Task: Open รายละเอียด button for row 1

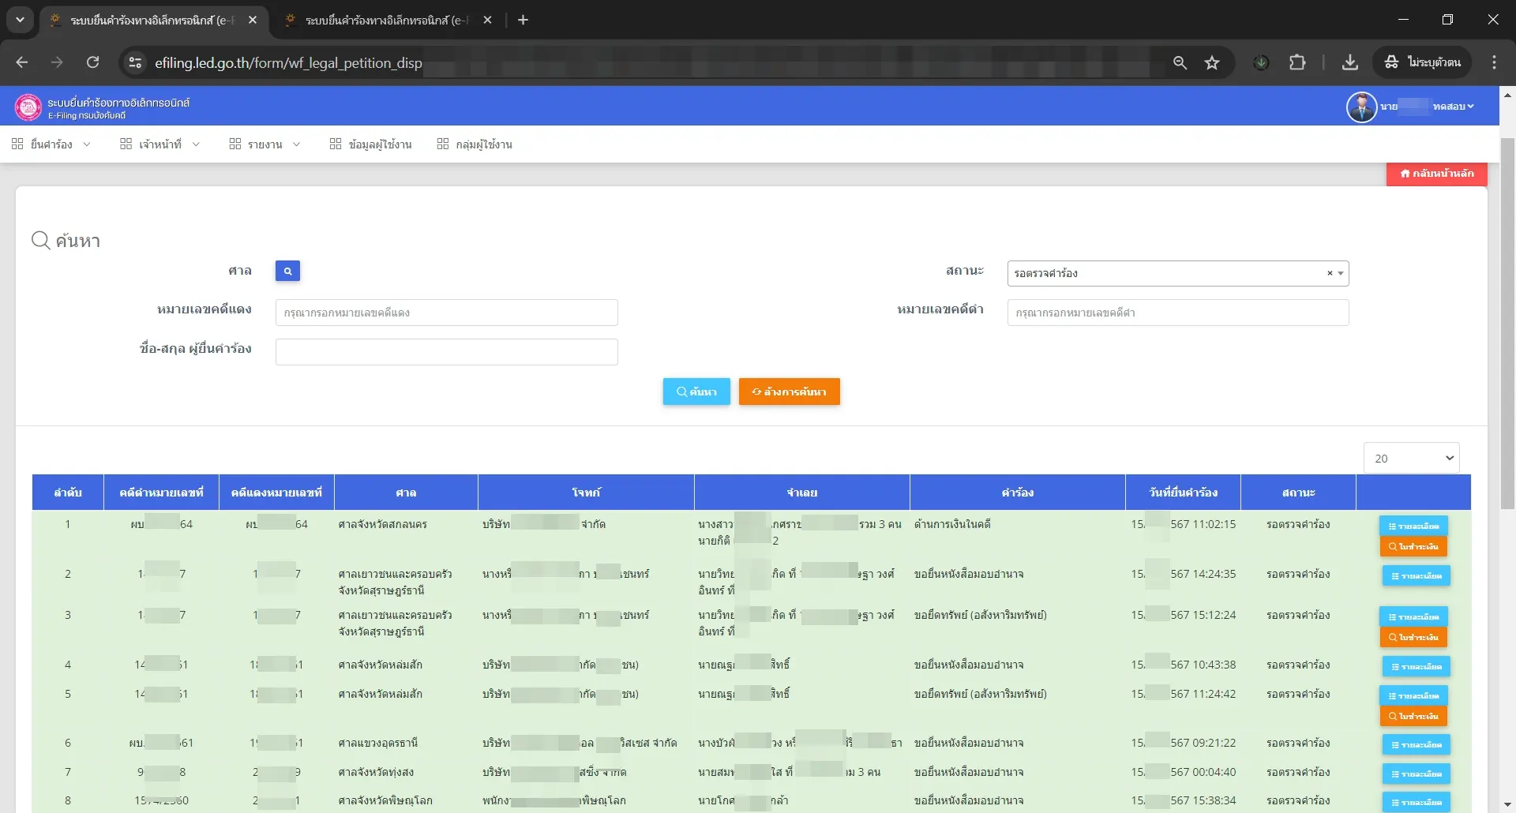Action: click(1413, 526)
